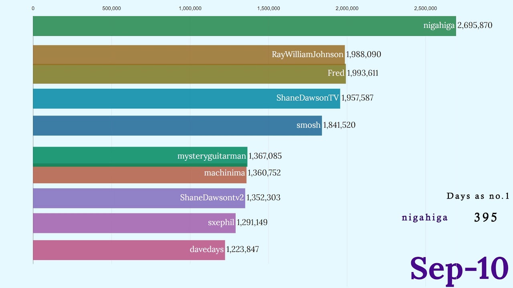
Task: Click the 'Days as no.1' heading
Action: pyautogui.click(x=478, y=196)
